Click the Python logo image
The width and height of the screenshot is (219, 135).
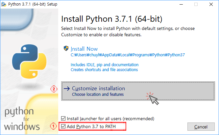tap(29, 62)
